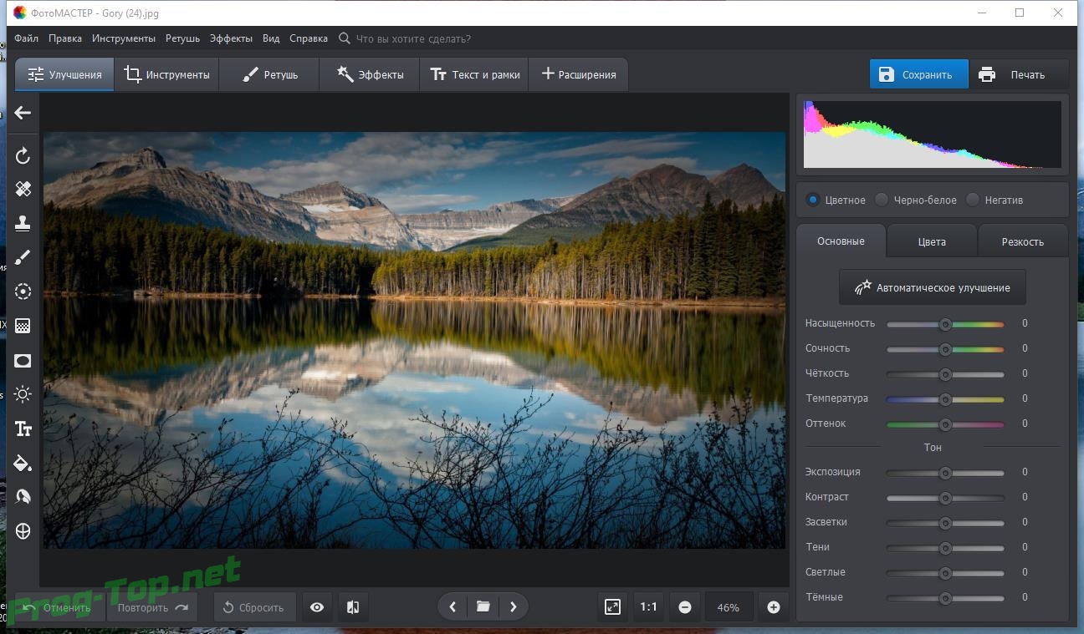Click the paint bucket fill icon
Image resolution: width=1084 pixels, height=634 pixels.
coord(23,463)
